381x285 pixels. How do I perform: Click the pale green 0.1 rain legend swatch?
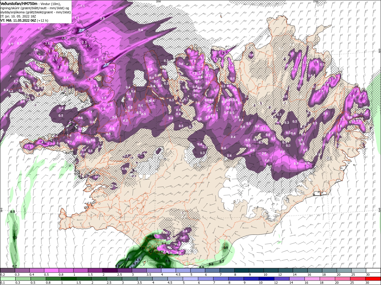coord(8,279)
